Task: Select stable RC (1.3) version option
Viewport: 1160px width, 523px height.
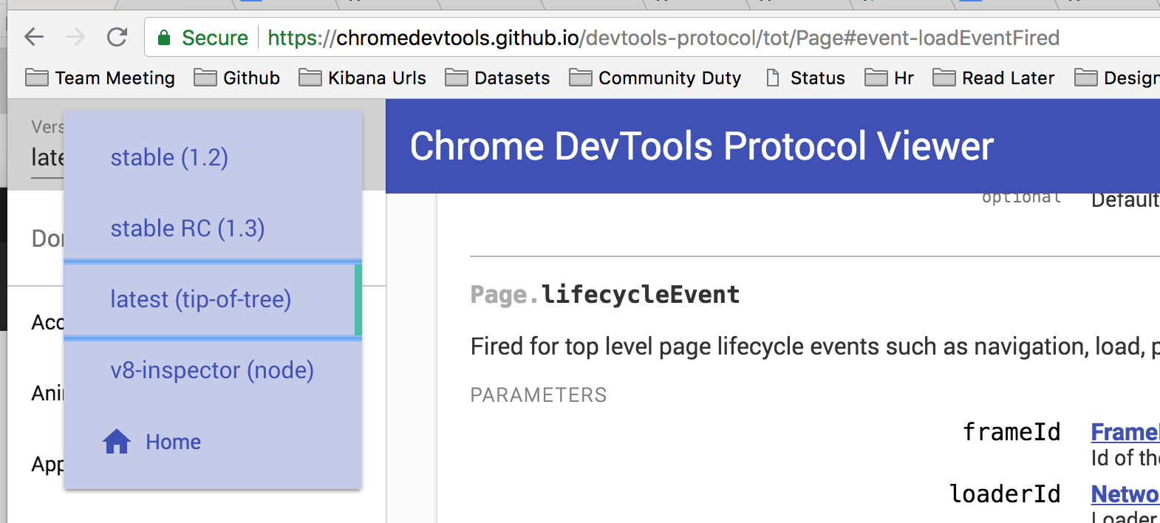Action: 213,228
